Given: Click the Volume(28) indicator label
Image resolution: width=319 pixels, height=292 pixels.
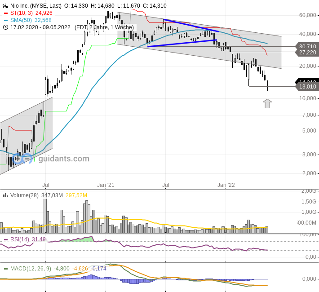Looking at the screenshot, I should (24, 195).
